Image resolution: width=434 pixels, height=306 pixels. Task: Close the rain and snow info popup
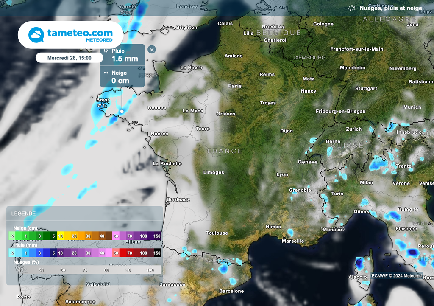(151, 50)
